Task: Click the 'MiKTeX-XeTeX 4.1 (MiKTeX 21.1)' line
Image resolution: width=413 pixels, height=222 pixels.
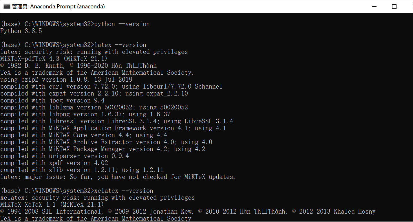Action: (52, 205)
